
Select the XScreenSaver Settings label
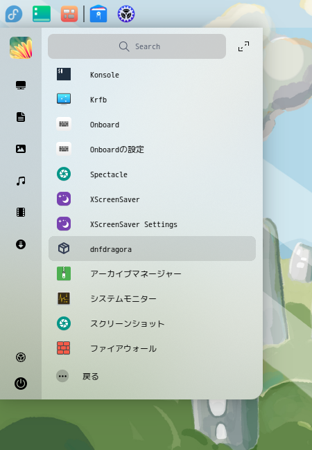click(134, 224)
